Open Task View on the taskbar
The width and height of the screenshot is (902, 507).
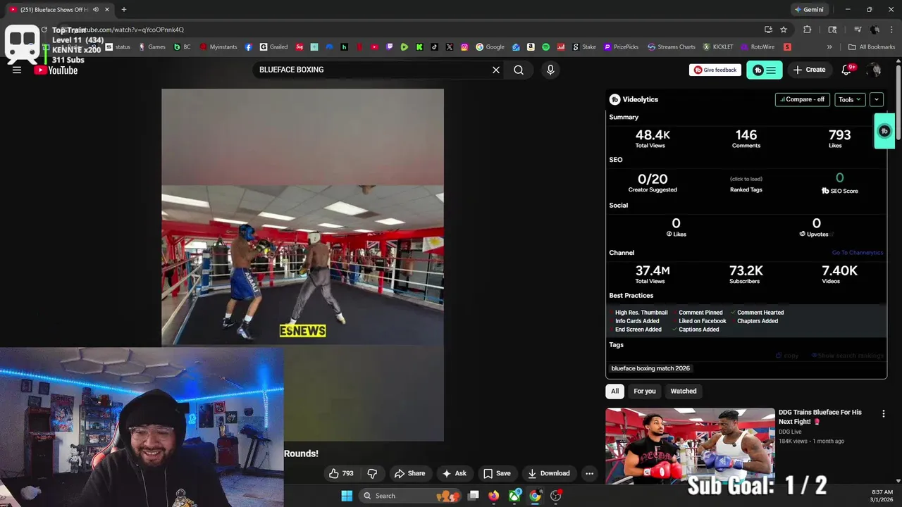[474, 496]
